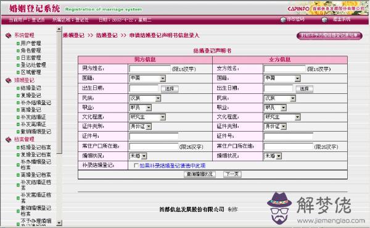Click the green square icon before 复婚登记档案

click(18, 154)
